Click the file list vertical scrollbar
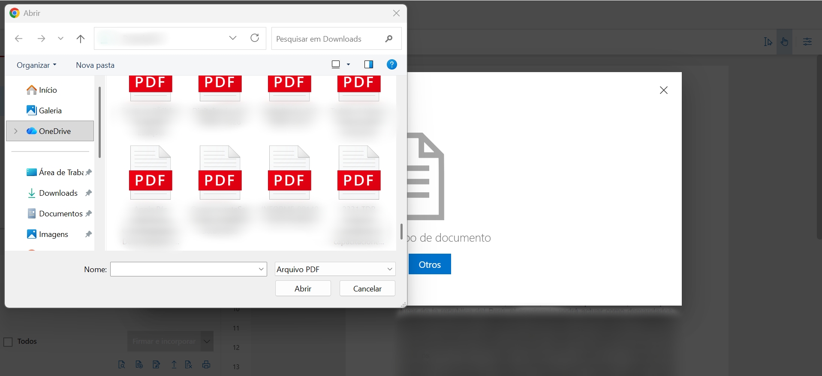Screen dimensions: 822x376 point(401,232)
